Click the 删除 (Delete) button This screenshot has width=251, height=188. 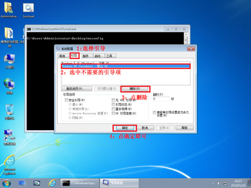(x=135, y=89)
